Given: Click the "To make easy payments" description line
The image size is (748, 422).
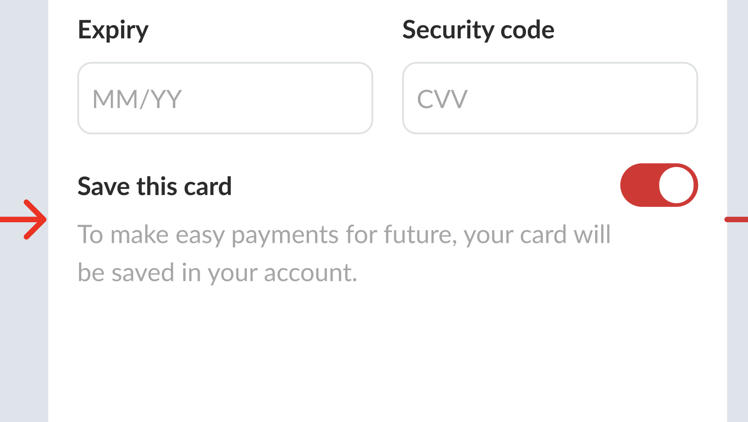Looking at the screenshot, I should click(x=344, y=234).
